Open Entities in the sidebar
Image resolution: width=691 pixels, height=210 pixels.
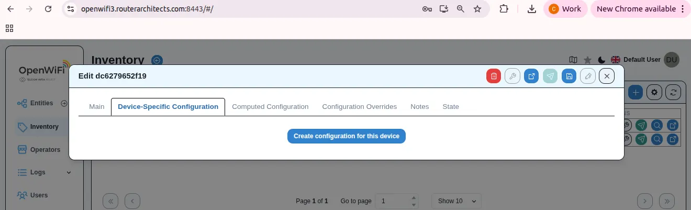[x=41, y=103]
